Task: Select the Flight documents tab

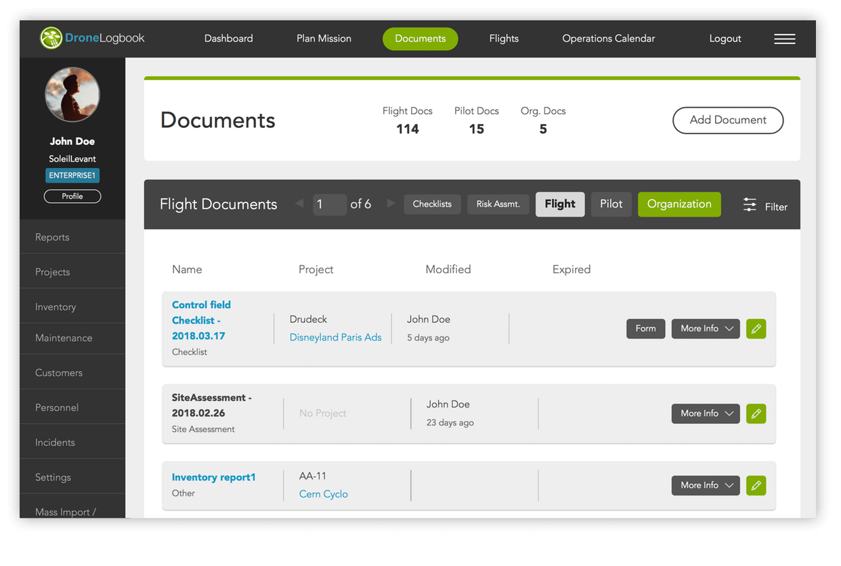Action: pos(560,204)
